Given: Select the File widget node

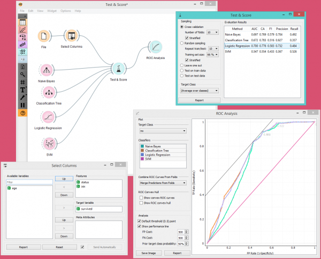Looking at the screenshot, I should coord(44,36).
